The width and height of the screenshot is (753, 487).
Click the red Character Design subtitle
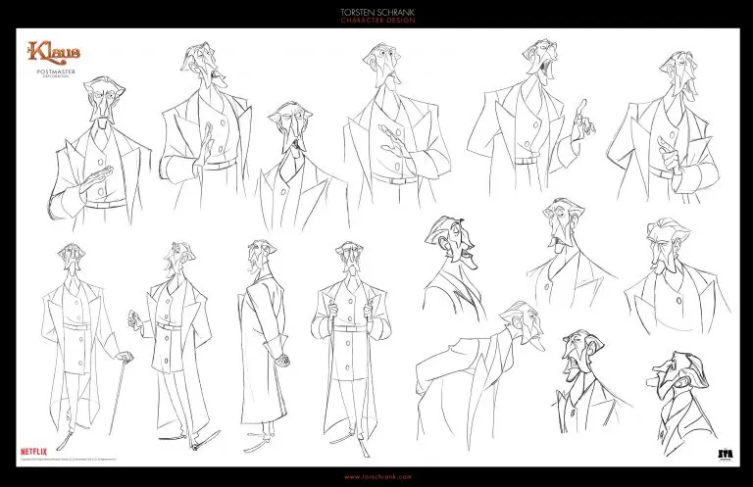377,21
